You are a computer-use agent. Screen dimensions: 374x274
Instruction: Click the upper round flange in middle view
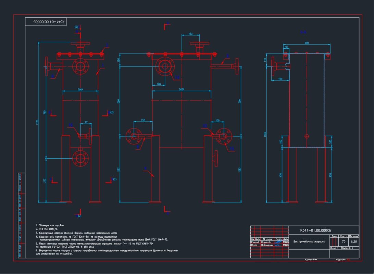pos(165,66)
